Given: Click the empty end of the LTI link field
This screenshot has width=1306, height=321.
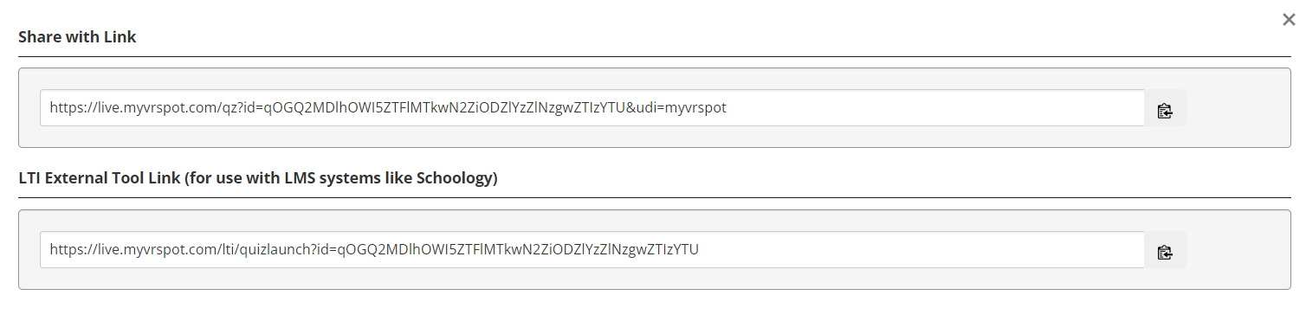Looking at the screenshot, I should [x=922, y=250].
